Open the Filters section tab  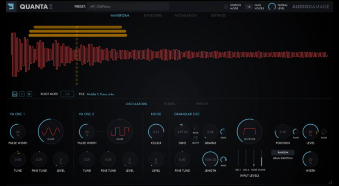[x=169, y=104]
